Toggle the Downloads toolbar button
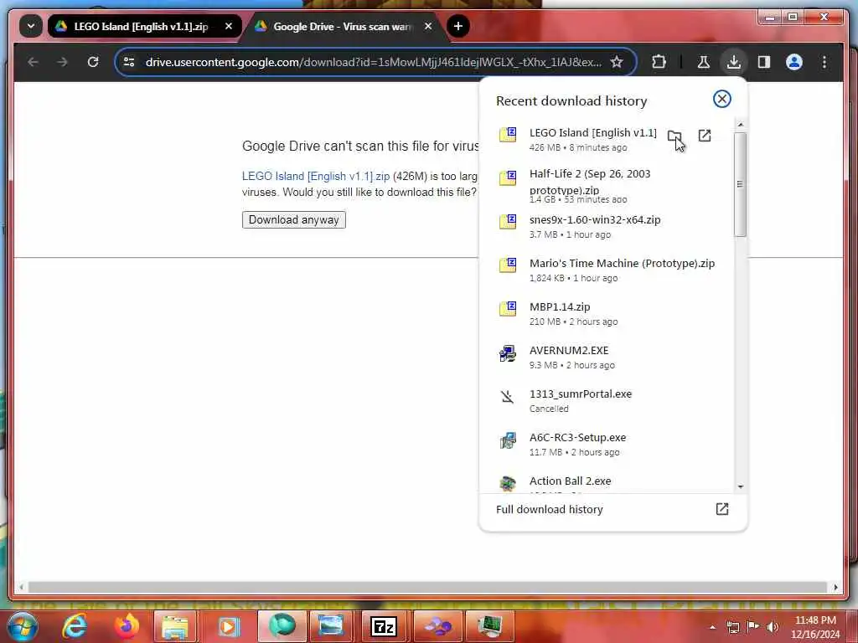Viewport: 858px width, 643px height. (734, 62)
